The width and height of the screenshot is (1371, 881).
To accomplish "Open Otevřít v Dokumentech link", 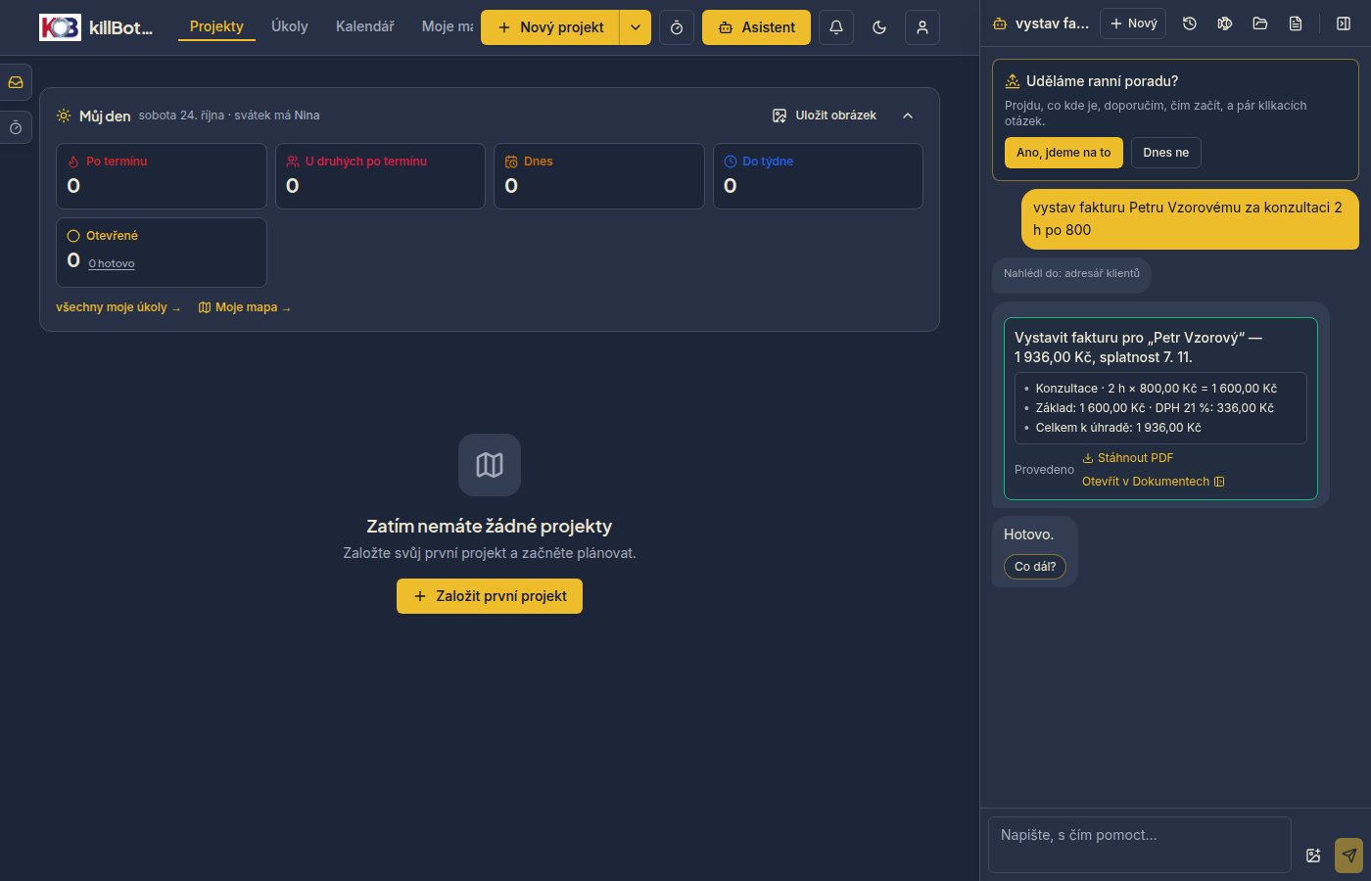I will (x=1154, y=482).
